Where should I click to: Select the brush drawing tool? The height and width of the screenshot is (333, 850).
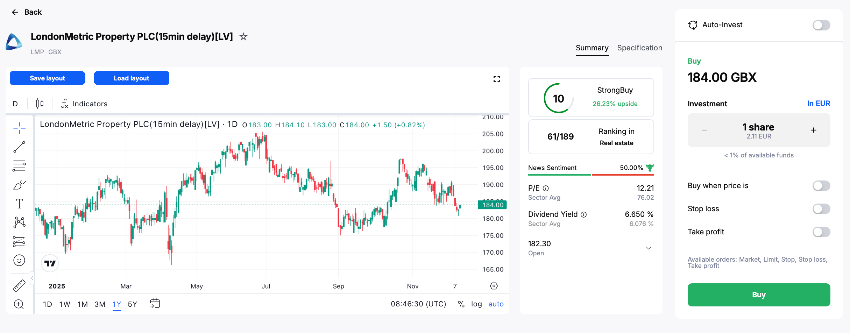tap(19, 185)
